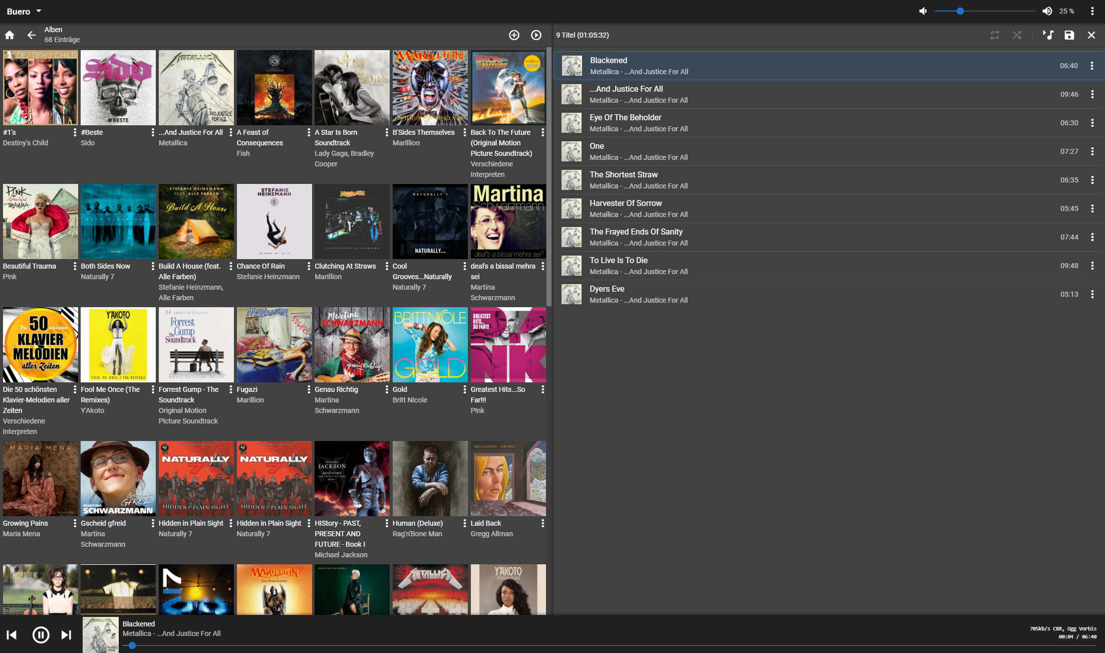Viewport: 1105px width, 653px height.
Task: Play all albums circle icon
Action: point(536,35)
